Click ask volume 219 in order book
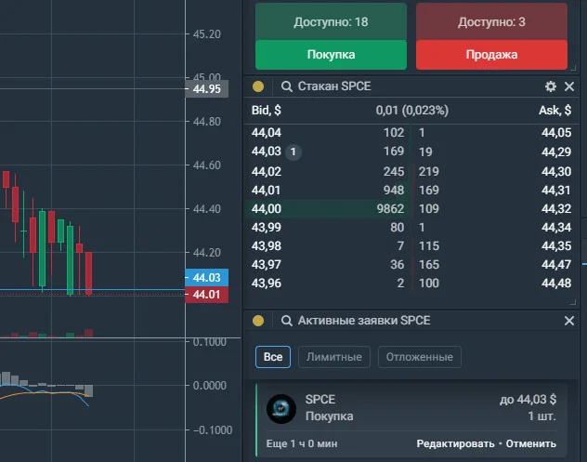 [x=429, y=172]
